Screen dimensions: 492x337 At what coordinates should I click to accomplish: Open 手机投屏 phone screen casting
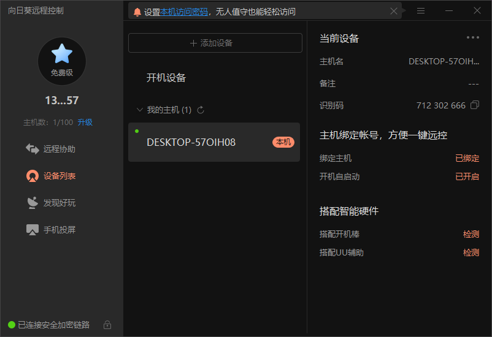coord(50,230)
